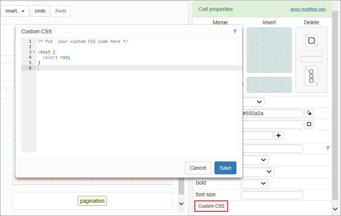Click the closing brace on line 5
This screenshot has height=216, width=341.
[x=39, y=63]
